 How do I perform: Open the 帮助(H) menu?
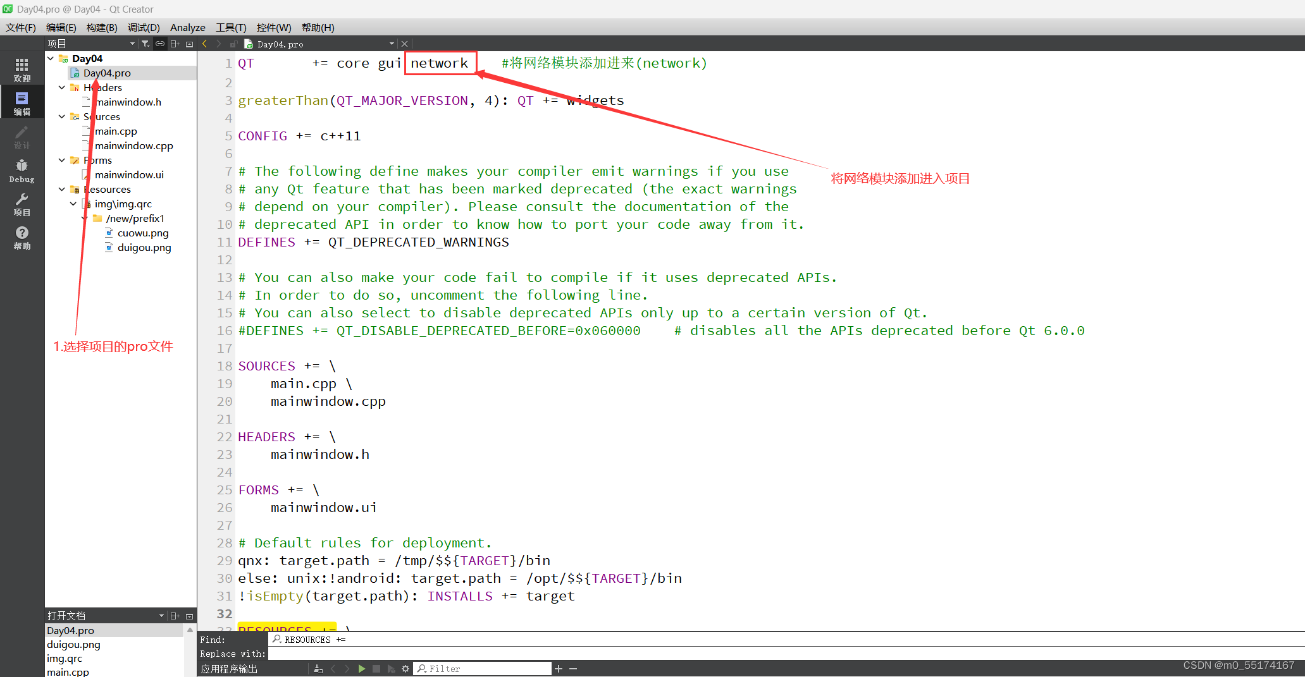click(x=318, y=27)
